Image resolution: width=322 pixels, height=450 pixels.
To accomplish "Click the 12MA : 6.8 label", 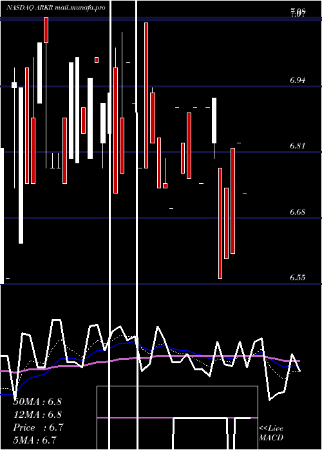I will click(37, 415).
